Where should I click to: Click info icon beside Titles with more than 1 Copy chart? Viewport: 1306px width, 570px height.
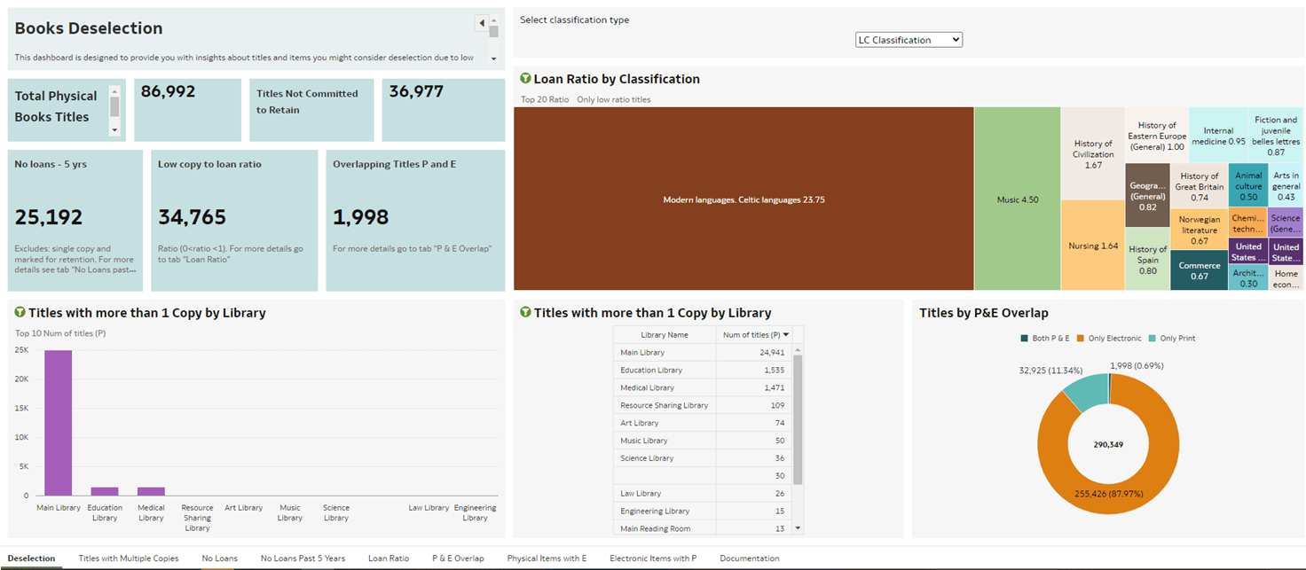click(x=18, y=312)
